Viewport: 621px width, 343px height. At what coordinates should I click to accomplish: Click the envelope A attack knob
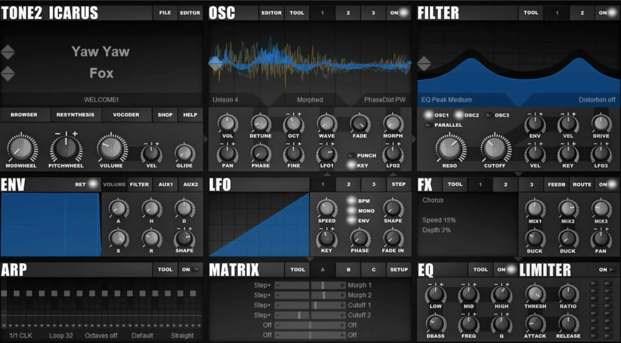click(118, 209)
